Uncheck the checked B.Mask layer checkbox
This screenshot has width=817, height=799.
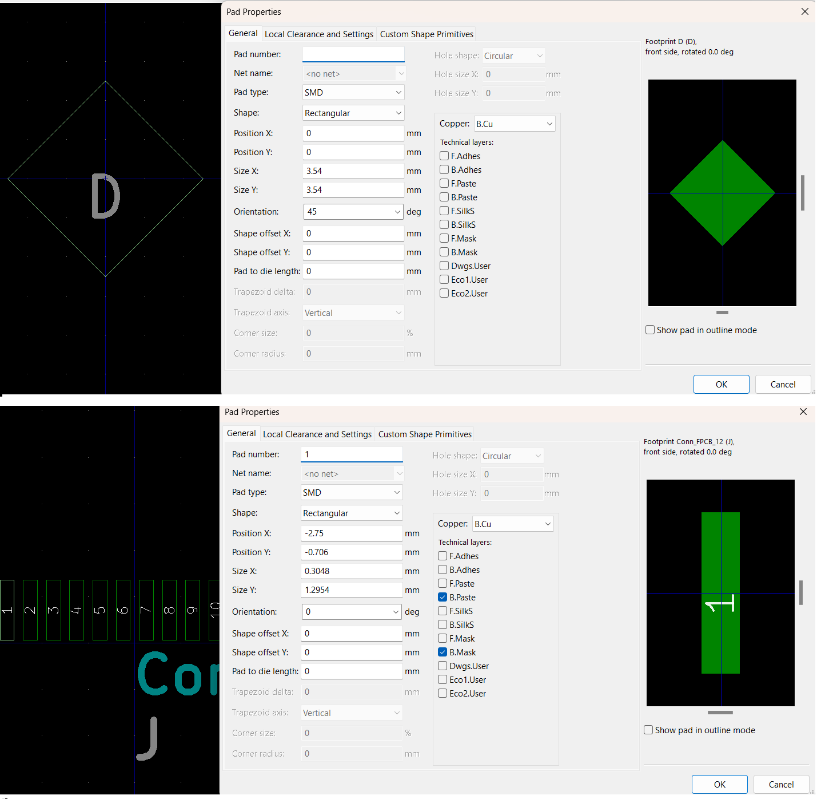coord(443,652)
